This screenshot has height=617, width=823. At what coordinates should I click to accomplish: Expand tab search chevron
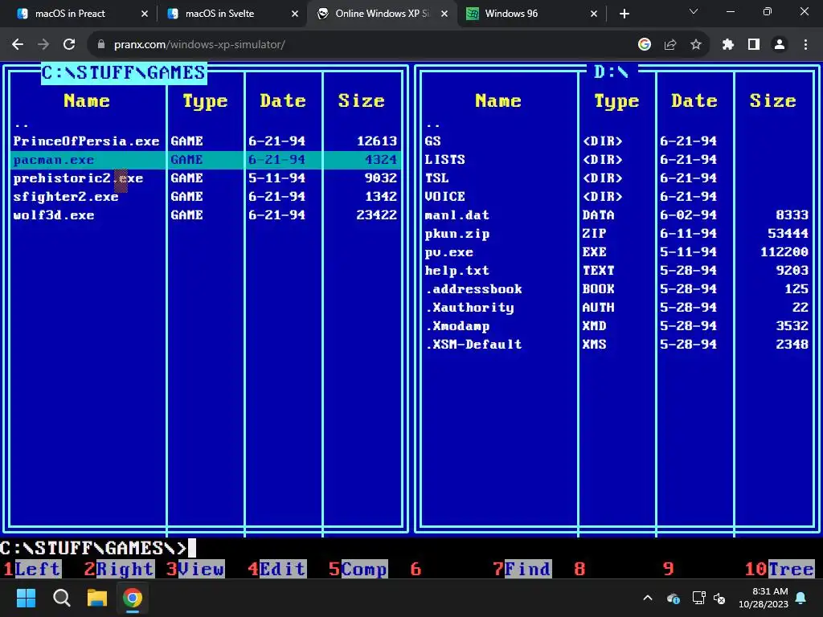694,11
